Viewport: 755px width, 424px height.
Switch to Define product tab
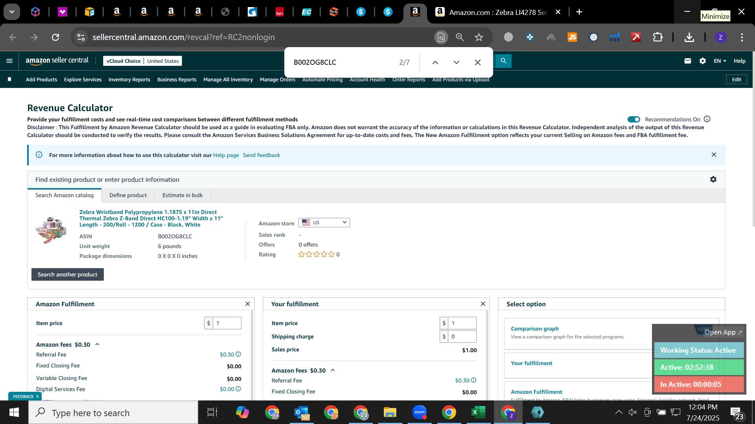[128, 195]
